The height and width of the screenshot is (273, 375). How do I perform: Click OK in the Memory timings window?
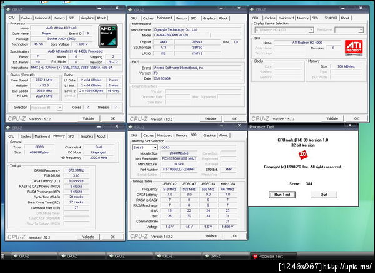tap(112, 237)
